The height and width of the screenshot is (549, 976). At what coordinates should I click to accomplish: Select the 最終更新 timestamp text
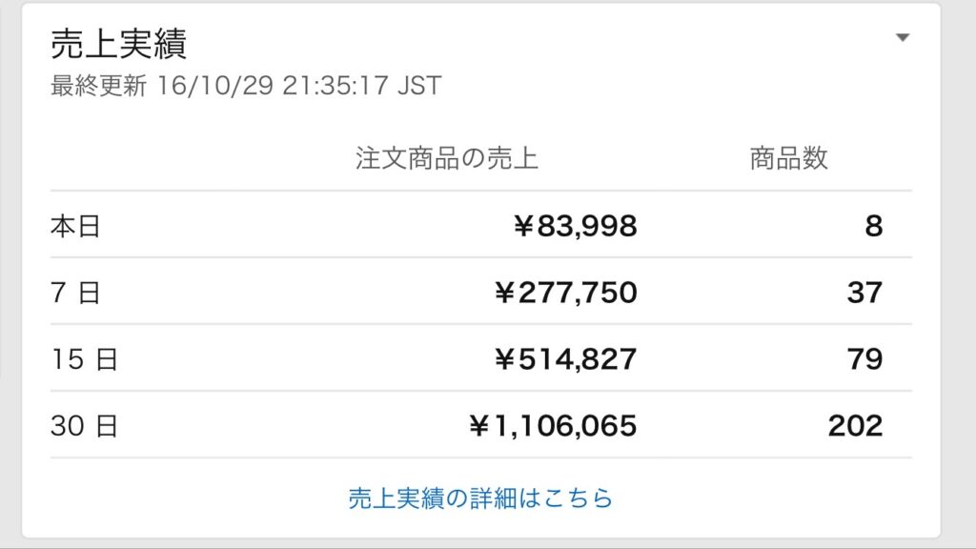click(246, 85)
